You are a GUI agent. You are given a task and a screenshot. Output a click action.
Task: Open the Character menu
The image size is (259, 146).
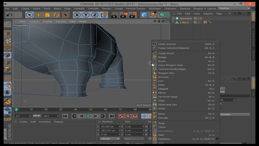tap(170, 9)
